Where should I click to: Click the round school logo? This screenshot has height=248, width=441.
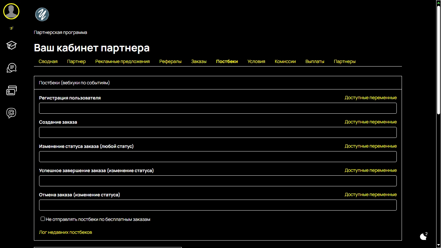coord(42,15)
